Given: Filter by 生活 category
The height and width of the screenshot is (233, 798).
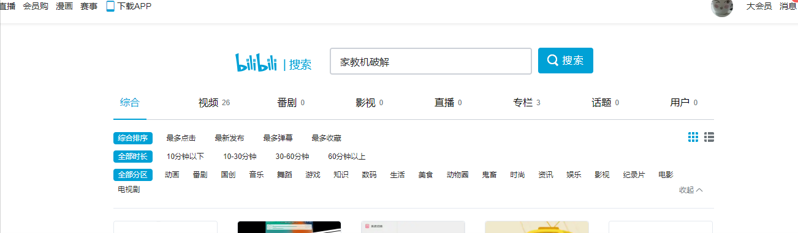Looking at the screenshot, I should [397, 175].
